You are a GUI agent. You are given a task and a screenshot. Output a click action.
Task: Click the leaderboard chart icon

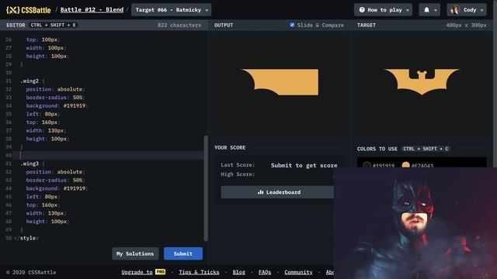point(261,192)
